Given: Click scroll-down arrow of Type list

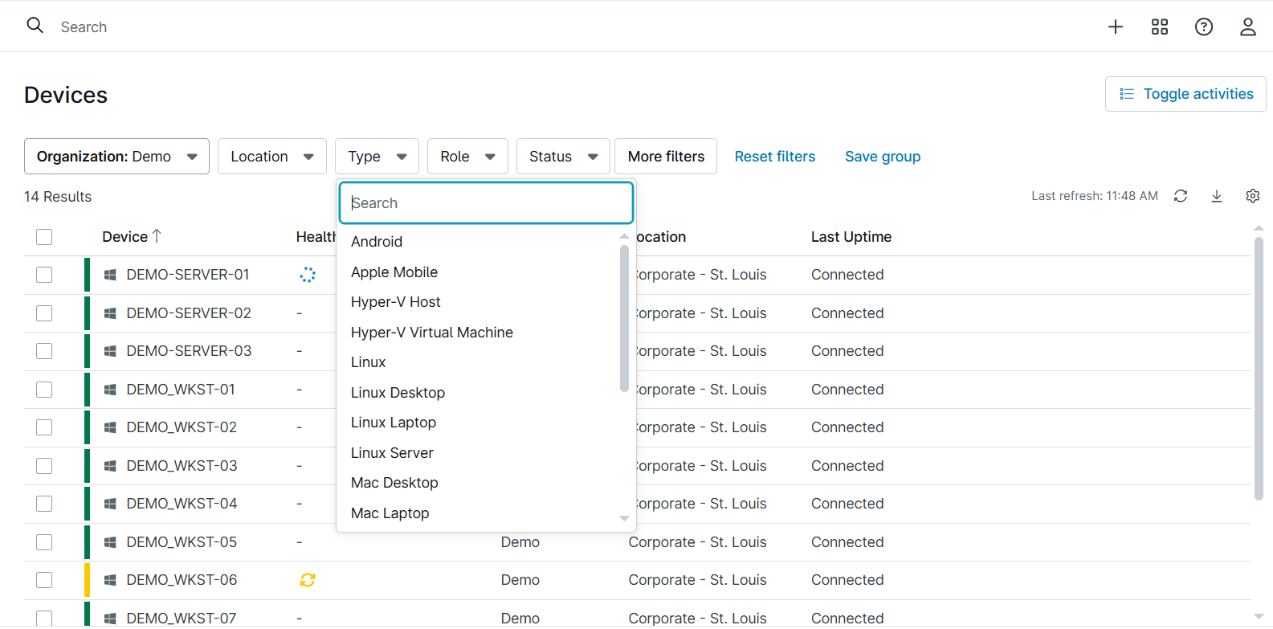Looking at the screenshot, I should (x=624, y=518).
